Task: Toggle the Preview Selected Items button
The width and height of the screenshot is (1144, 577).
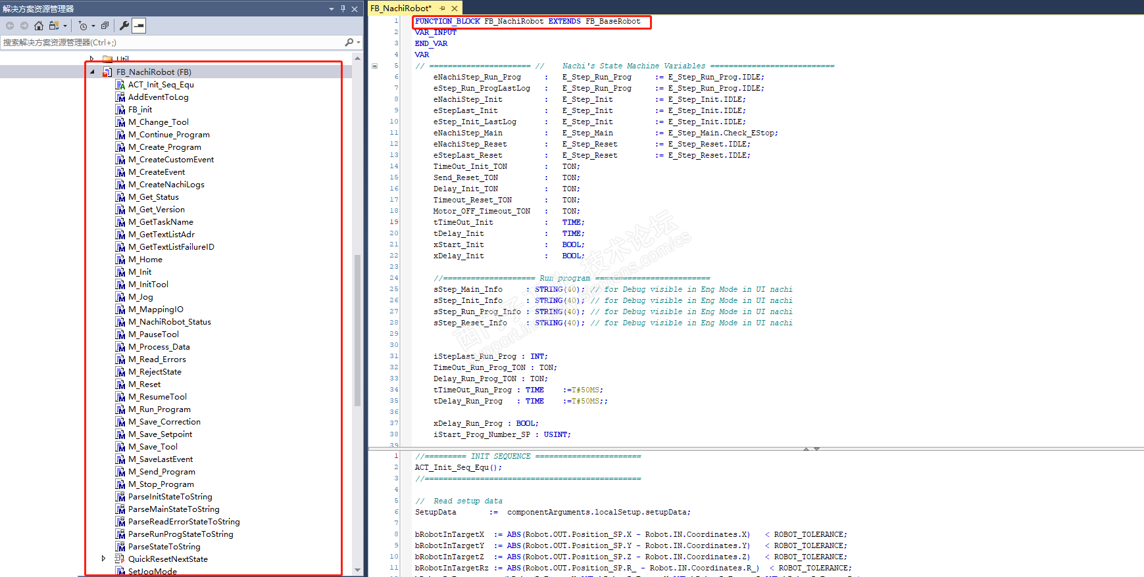Action: (x=139, y=26)
